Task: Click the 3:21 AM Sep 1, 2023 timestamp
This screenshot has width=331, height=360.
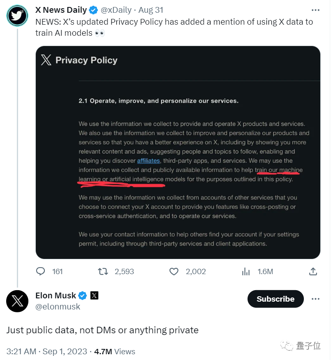Action: [x=47, y=351]
